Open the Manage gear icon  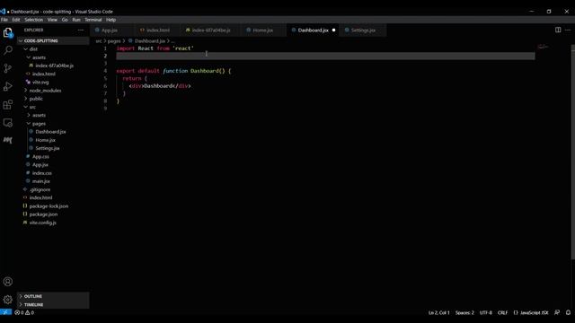(8, 300)
